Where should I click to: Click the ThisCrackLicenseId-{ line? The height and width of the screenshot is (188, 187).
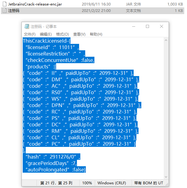47,41
